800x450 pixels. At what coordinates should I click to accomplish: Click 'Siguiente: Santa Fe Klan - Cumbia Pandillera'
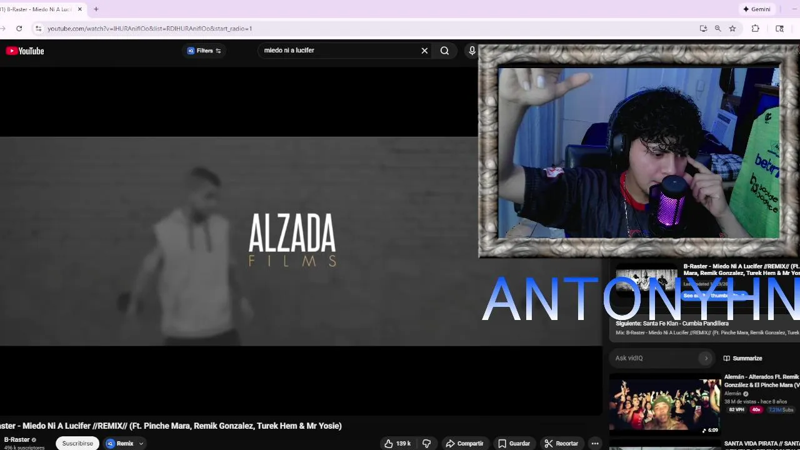(x=672, y=324)
